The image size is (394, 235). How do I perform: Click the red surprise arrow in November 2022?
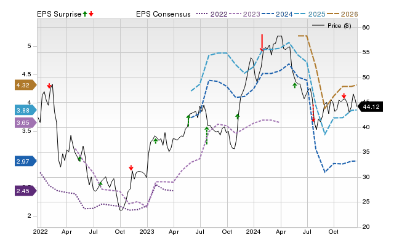click(131, 167)
